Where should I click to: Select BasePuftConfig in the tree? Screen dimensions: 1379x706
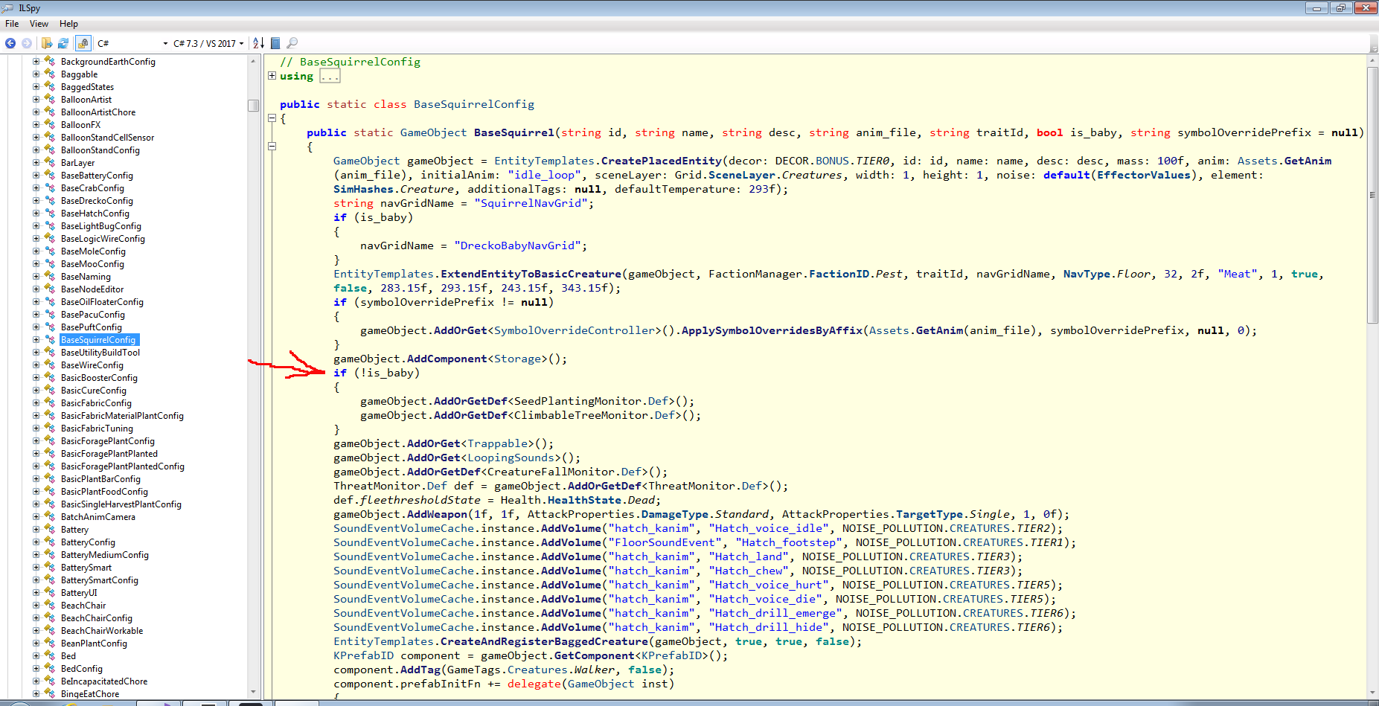91,327
